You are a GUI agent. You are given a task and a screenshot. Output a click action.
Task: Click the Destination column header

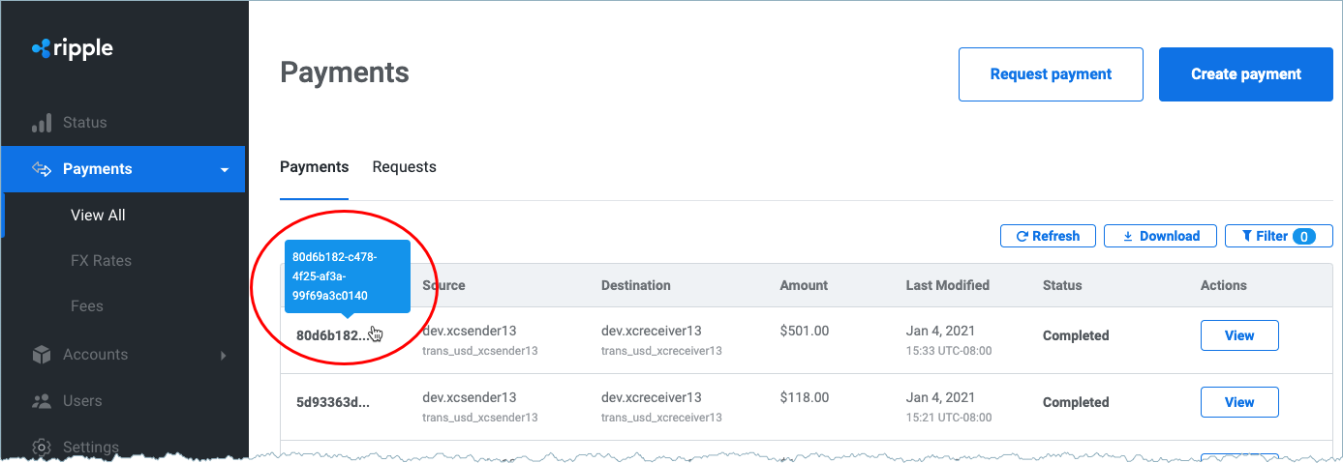point(636,285)
